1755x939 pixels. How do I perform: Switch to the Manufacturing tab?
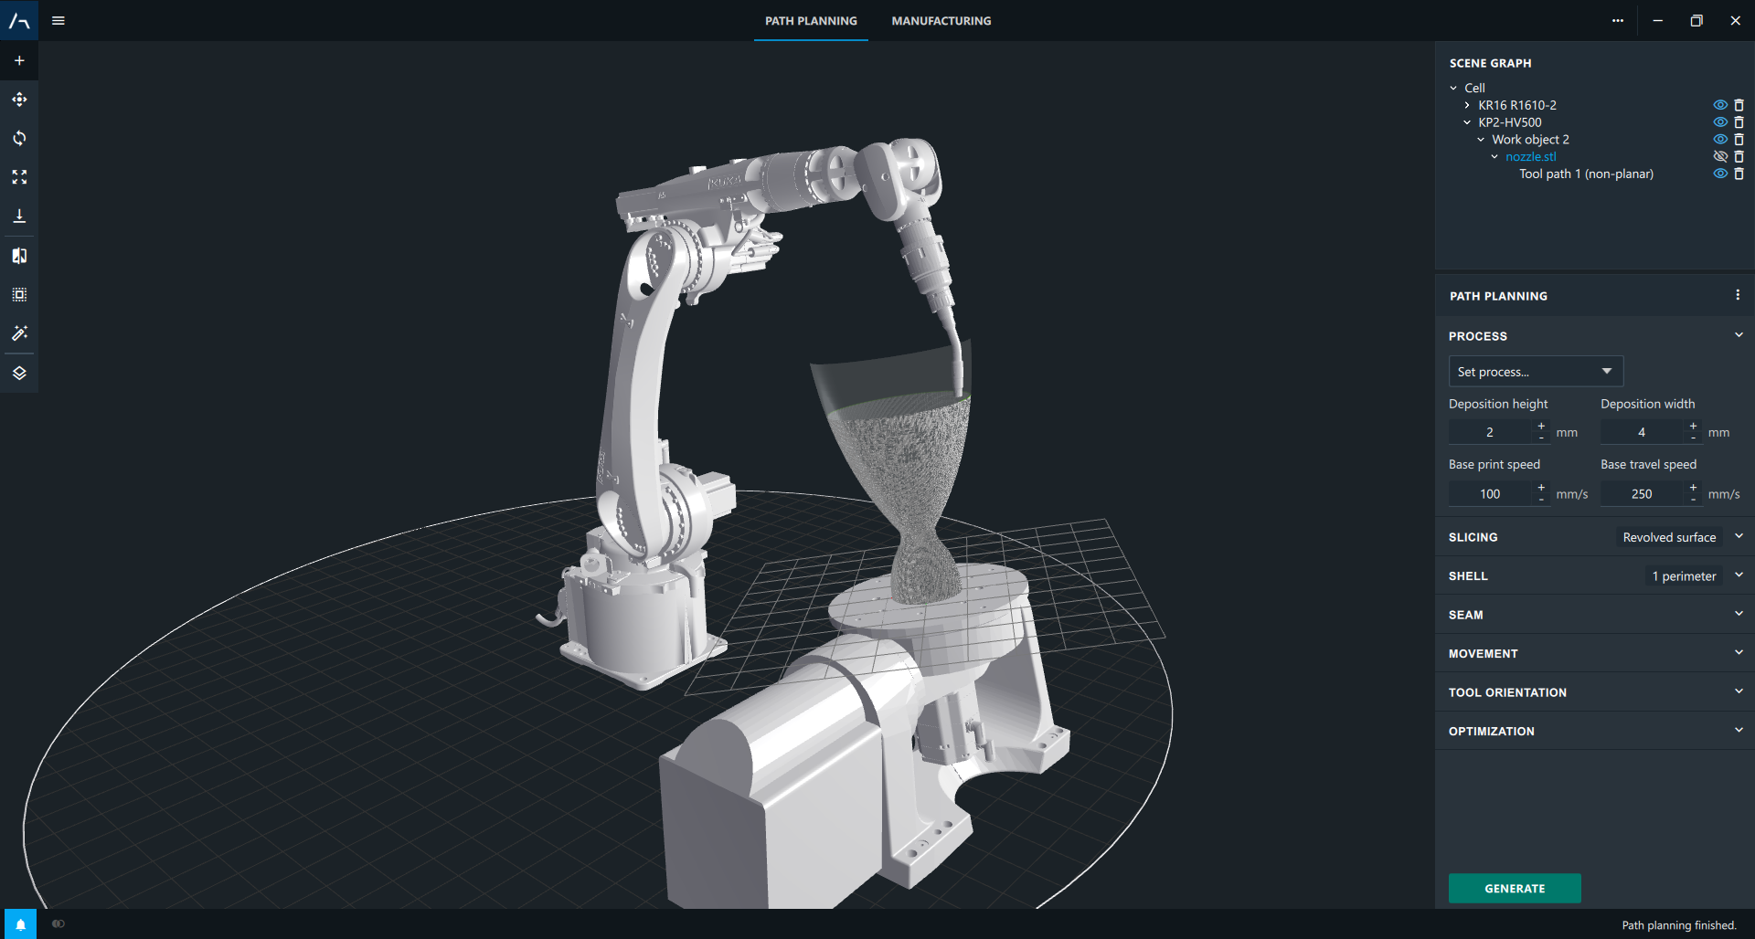[941, 20]
